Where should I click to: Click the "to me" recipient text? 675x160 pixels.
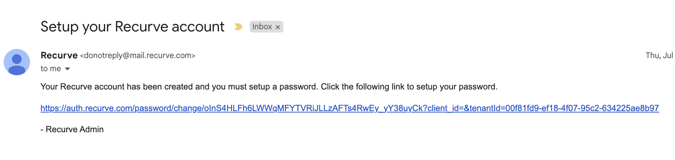pyautogui.click(x=51, y=69)
